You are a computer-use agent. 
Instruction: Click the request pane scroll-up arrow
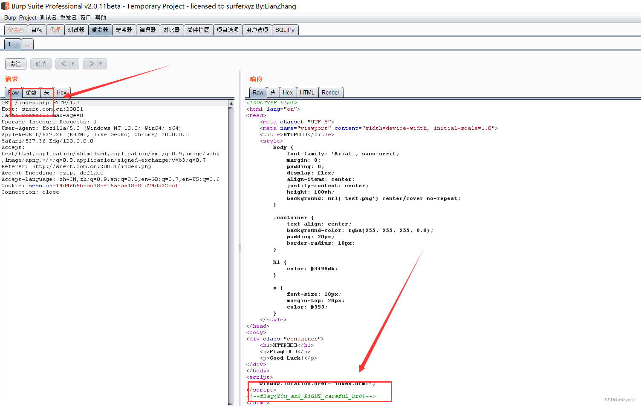click(x=231, y=103)
